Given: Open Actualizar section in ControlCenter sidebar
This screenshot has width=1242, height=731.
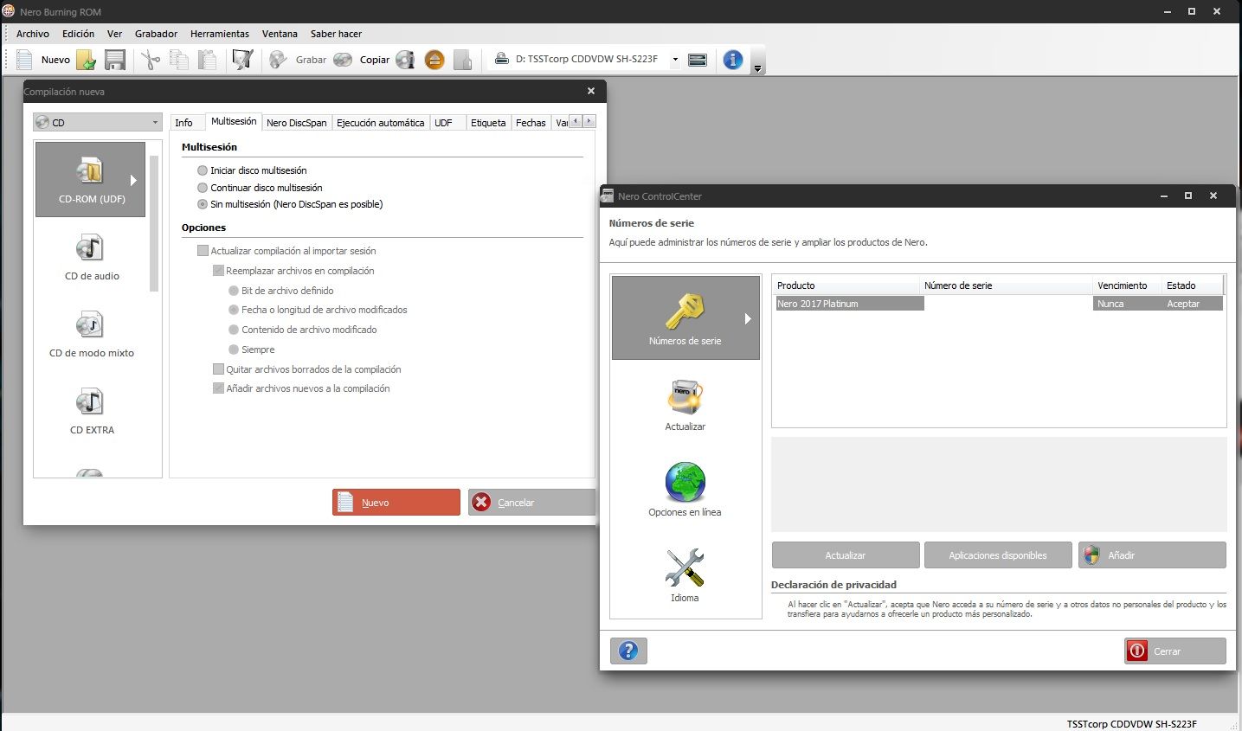Looking at the screenshot, I should click(x=685, y=404).
